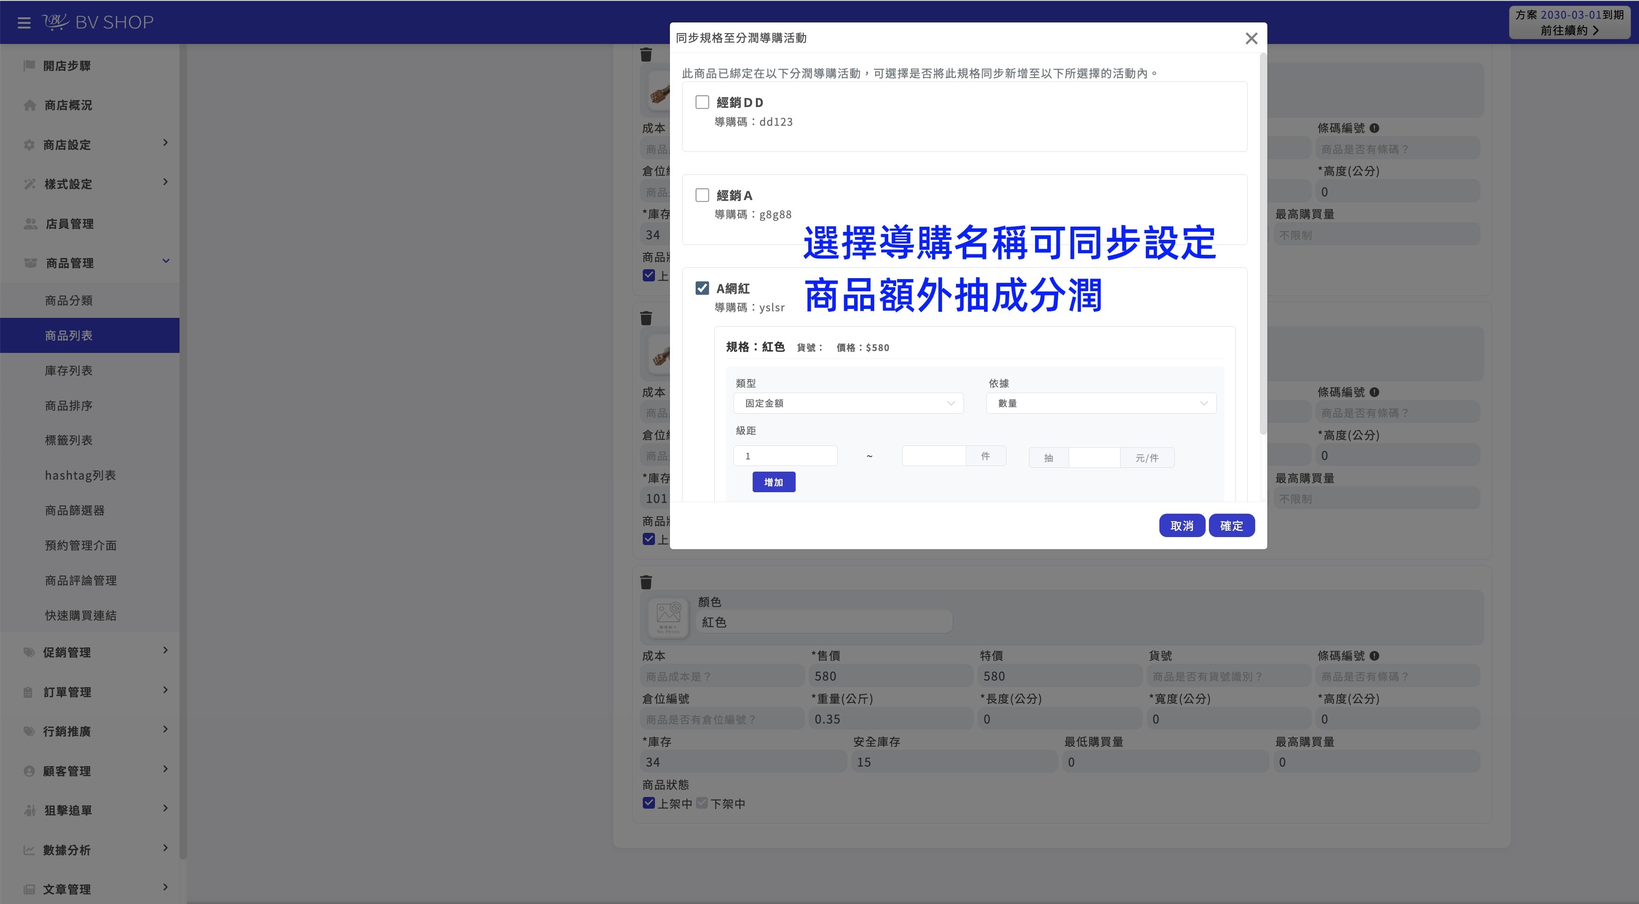This screenshot has width=1639, height=904.
Task: Click the 文章管理 icon in sidebar
Action: [29, 890]
